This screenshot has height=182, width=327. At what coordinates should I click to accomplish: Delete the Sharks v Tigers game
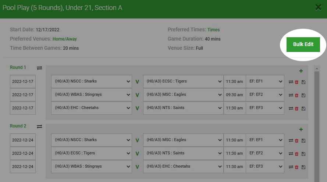click(296, 82)
